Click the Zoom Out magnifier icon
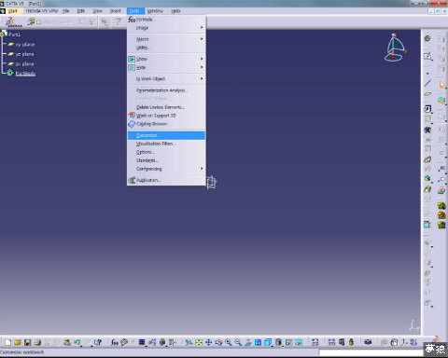 point(238,342)
